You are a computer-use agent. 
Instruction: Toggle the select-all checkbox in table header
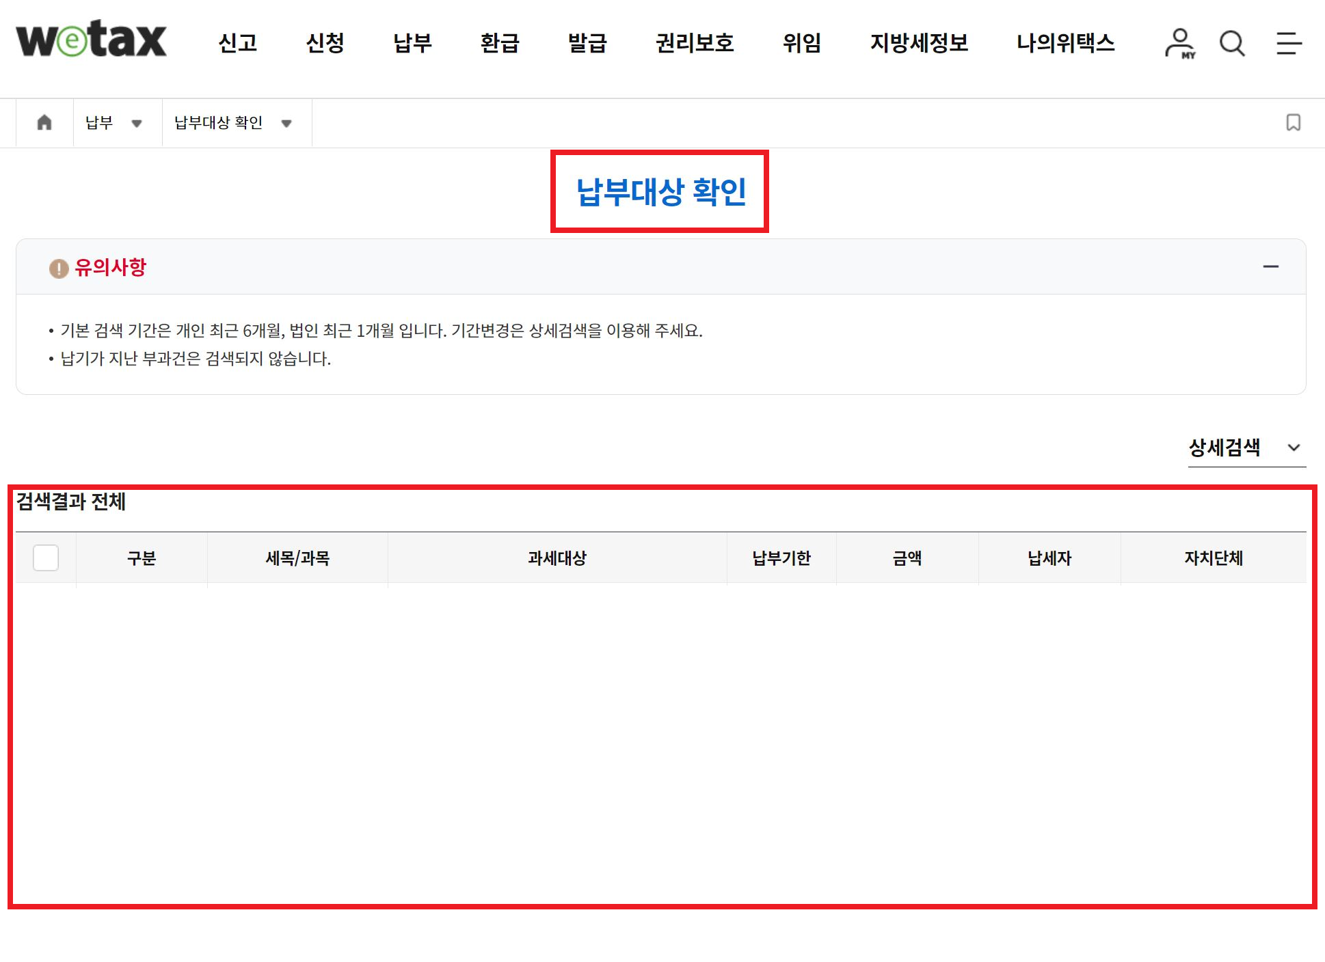pyautogui.click(x=46, y=558)
